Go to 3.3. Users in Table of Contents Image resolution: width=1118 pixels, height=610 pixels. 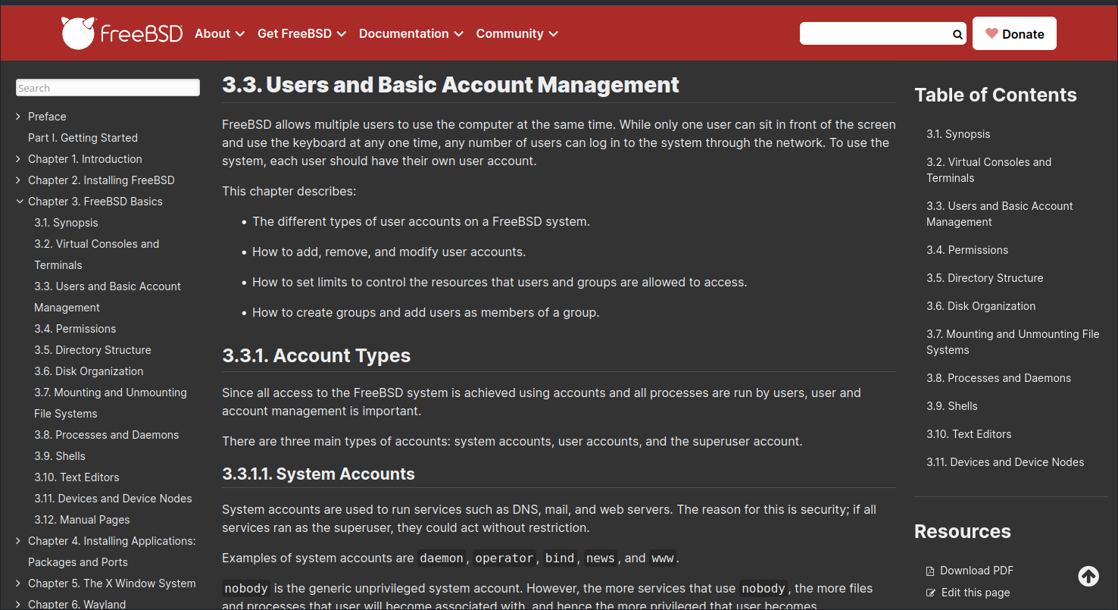999,214
